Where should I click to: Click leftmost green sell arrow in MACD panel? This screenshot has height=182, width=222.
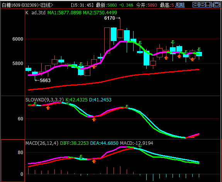(x=81, y=157)
